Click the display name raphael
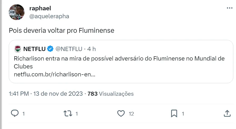Screen dimensions: 236x129 [40, 8]
